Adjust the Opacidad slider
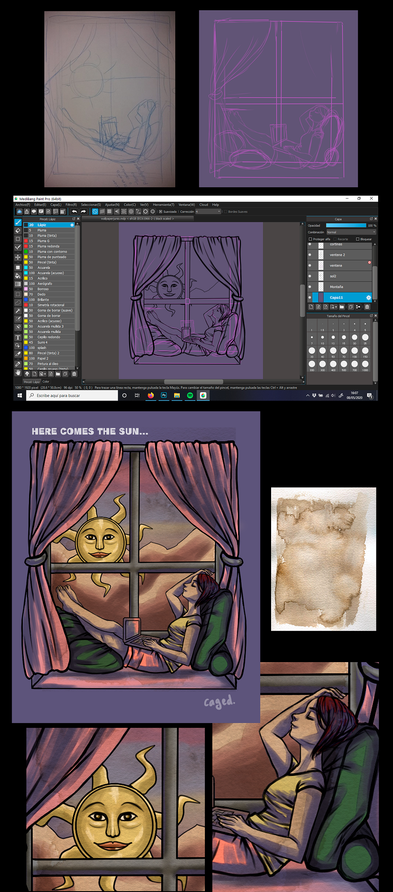The image size is (393, 892). (x=346, y=225)
